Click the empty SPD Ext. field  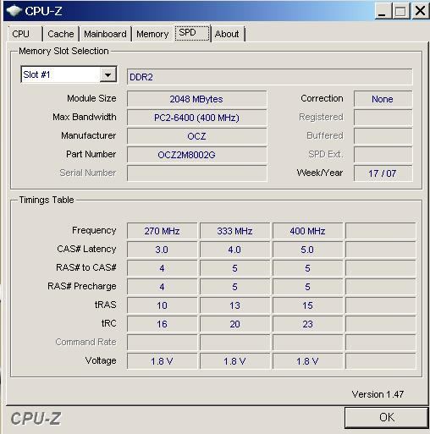pyautogui.click(x=383, y=155)
